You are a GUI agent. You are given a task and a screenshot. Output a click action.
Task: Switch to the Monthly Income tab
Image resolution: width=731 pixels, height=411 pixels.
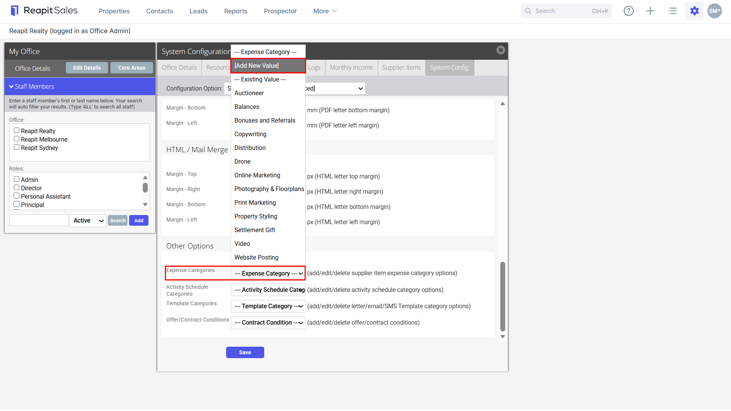351,68
